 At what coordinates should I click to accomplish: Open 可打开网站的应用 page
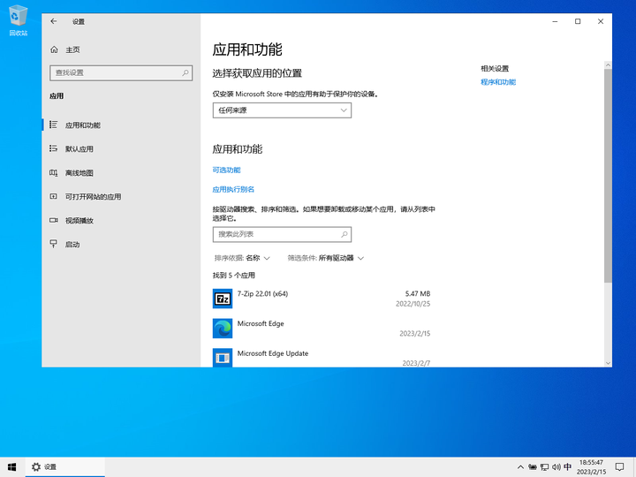[121, 197]
